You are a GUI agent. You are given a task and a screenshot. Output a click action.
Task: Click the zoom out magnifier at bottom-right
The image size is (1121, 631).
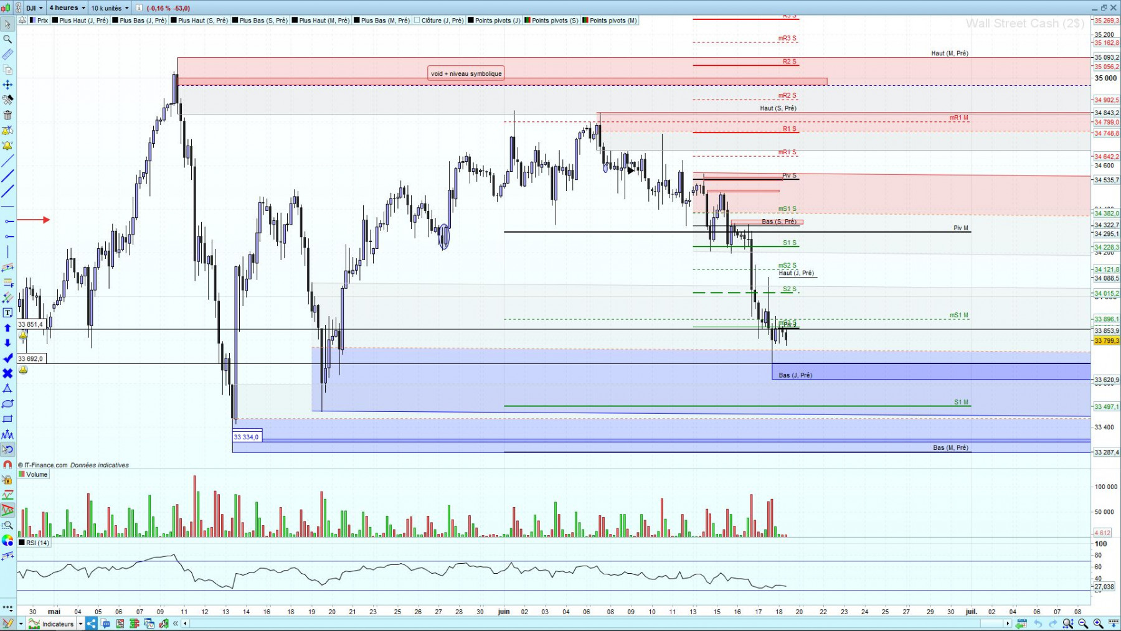(1083, 624)
